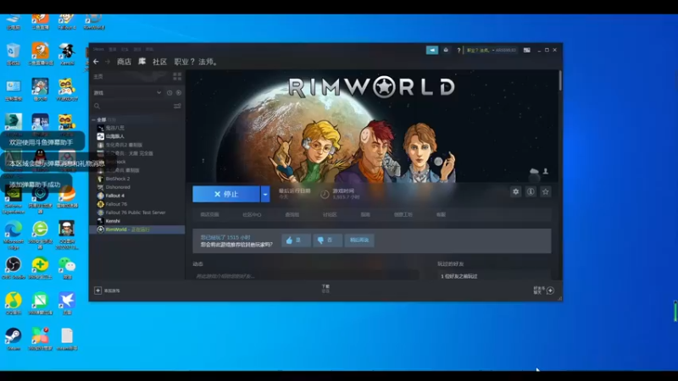Screen dimensions: 678x381
Task: Toggle ready-to-play filter icon
Action: point(179,92)
